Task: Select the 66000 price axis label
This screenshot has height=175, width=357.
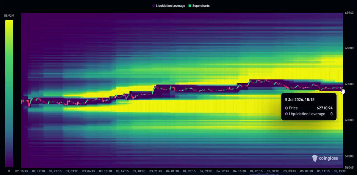Action: point(349,48)
